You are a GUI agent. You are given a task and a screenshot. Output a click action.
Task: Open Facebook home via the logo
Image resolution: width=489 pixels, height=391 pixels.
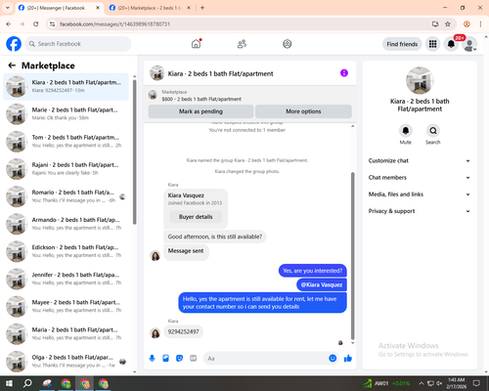coord(14,44)
